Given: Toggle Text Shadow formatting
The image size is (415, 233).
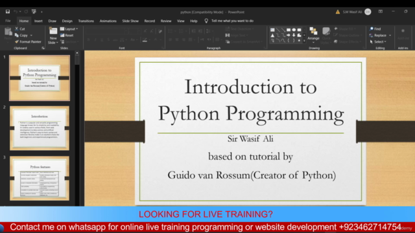Looking at the screenshot, I should (x=108, y=39).
